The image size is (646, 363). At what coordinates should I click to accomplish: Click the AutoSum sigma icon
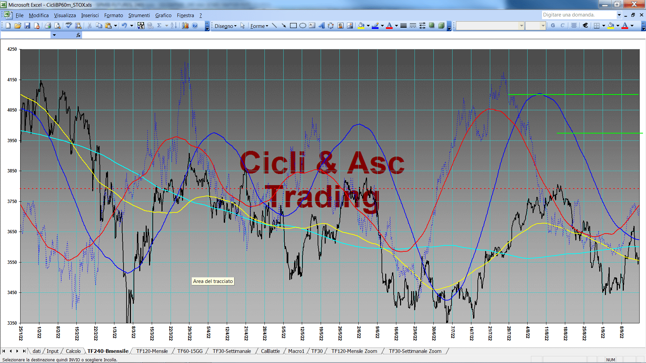click(x=159, y=26)
